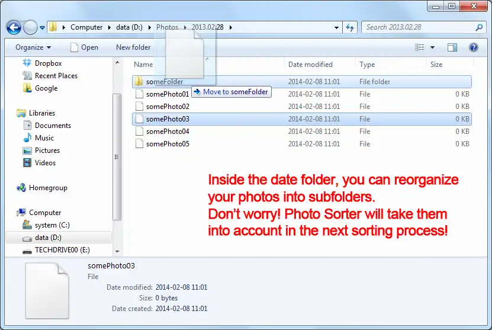Expand the arrow after 2013.02.28 in breadcrumb

pos(231,27)
